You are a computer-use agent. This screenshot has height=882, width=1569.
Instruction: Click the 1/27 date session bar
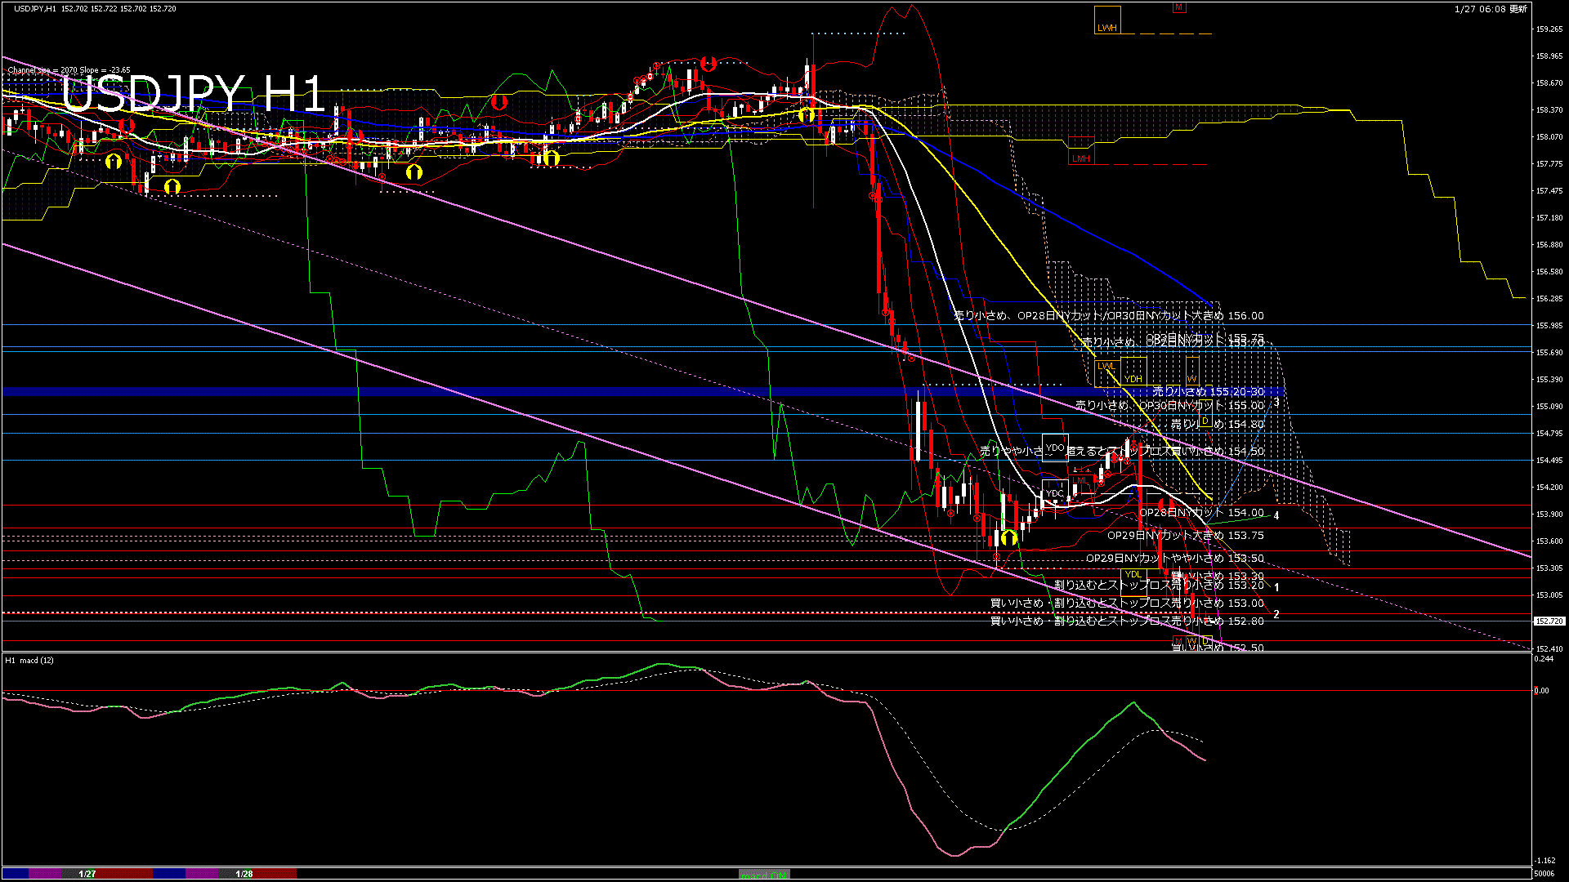pos(87,874)
